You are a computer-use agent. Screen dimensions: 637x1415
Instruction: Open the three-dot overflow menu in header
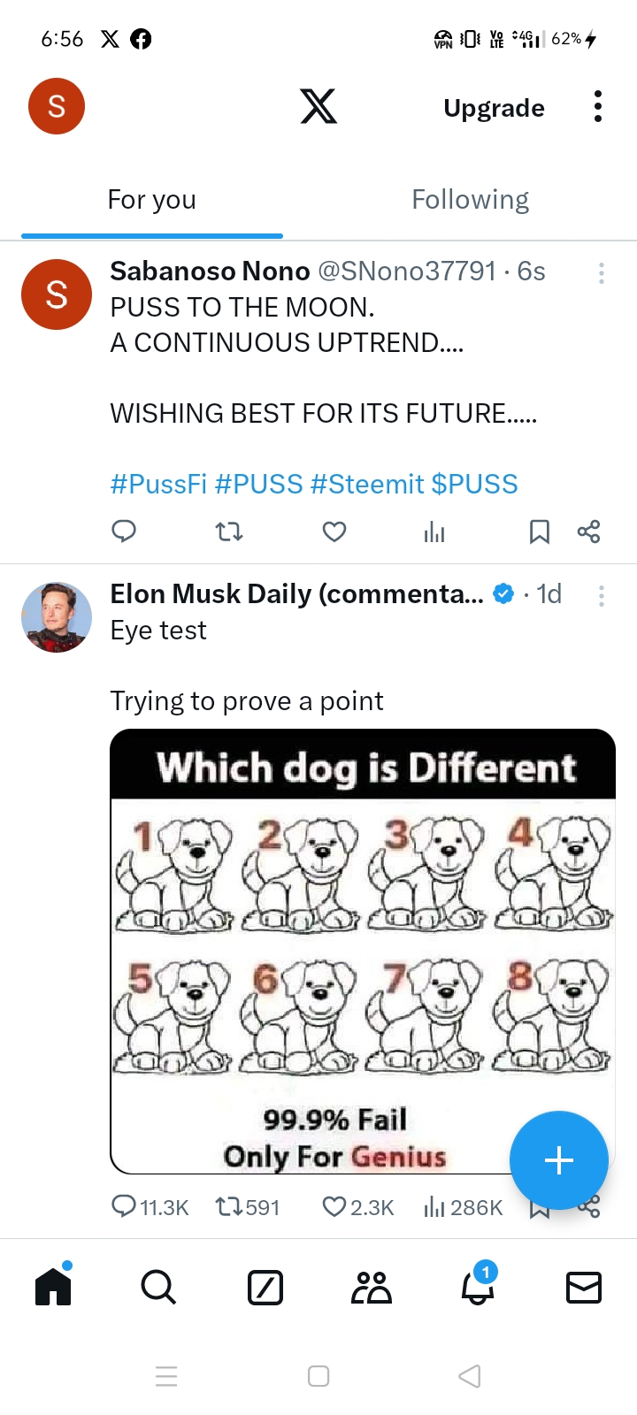(x=598, y=107)
